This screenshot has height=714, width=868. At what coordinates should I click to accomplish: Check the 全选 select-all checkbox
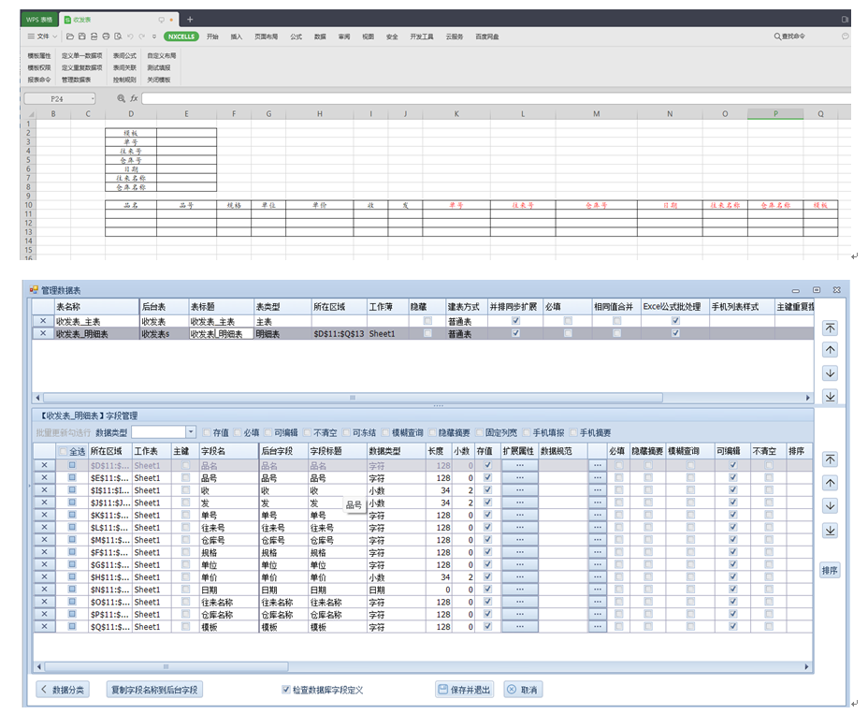[x=63, y=451]
